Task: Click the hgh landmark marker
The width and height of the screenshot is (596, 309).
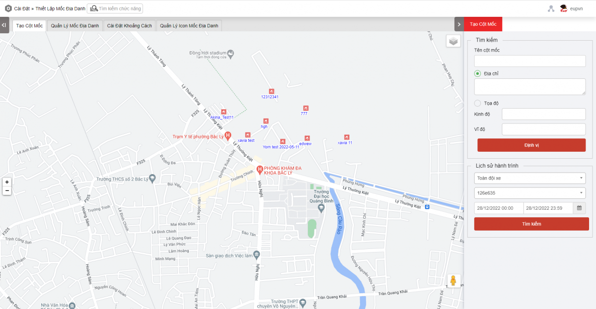Action: tap(266, 121)
